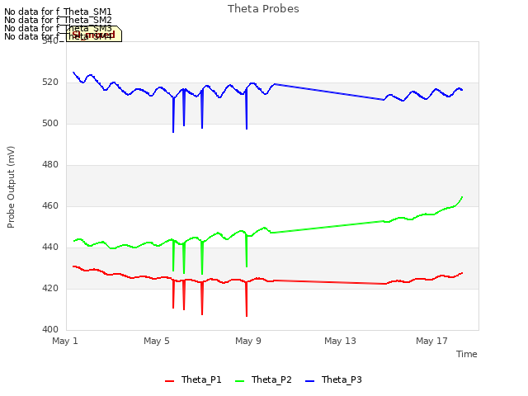This screenshot has height=396, width=528.
Task: Click the '400' y-axis tick label
Action: [x=50, y=330]
